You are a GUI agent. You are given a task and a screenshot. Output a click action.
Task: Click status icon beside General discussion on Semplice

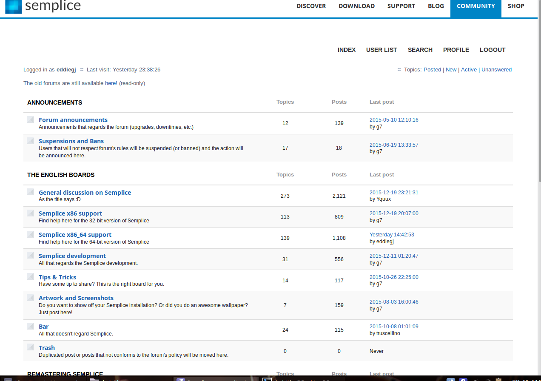click(30, 192)
